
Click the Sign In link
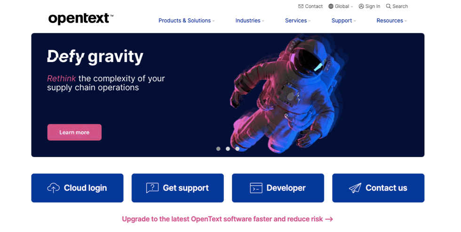tap(373, 6)
